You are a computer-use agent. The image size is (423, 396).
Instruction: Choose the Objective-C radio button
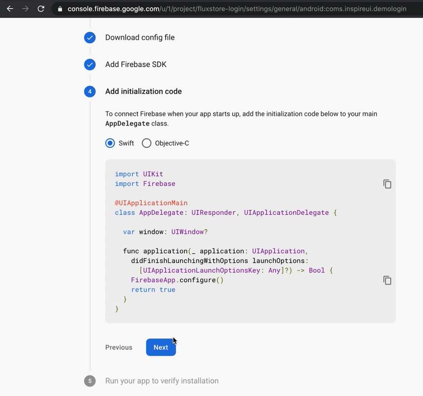click(x=147, y=143)
